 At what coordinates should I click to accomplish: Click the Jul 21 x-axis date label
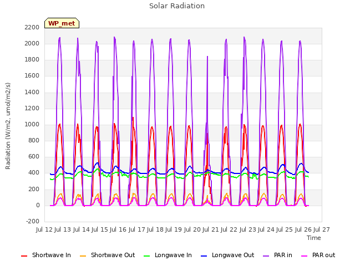click(211, 229)
